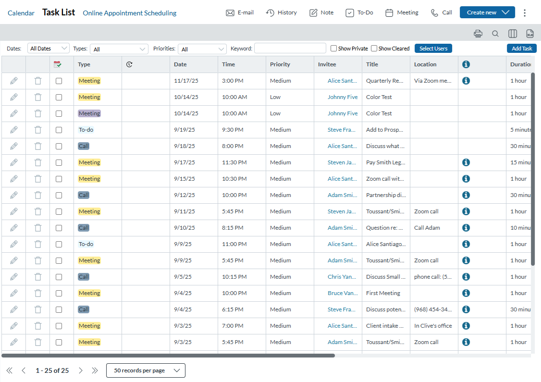Image resolution: width=541 pixels, height=382 pixels.
Task: Open the records per page dropdown
Action: [x=146, y=370]
